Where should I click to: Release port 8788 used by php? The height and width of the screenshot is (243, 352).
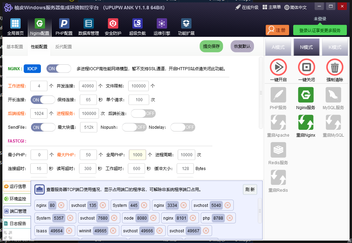[229, 218]
